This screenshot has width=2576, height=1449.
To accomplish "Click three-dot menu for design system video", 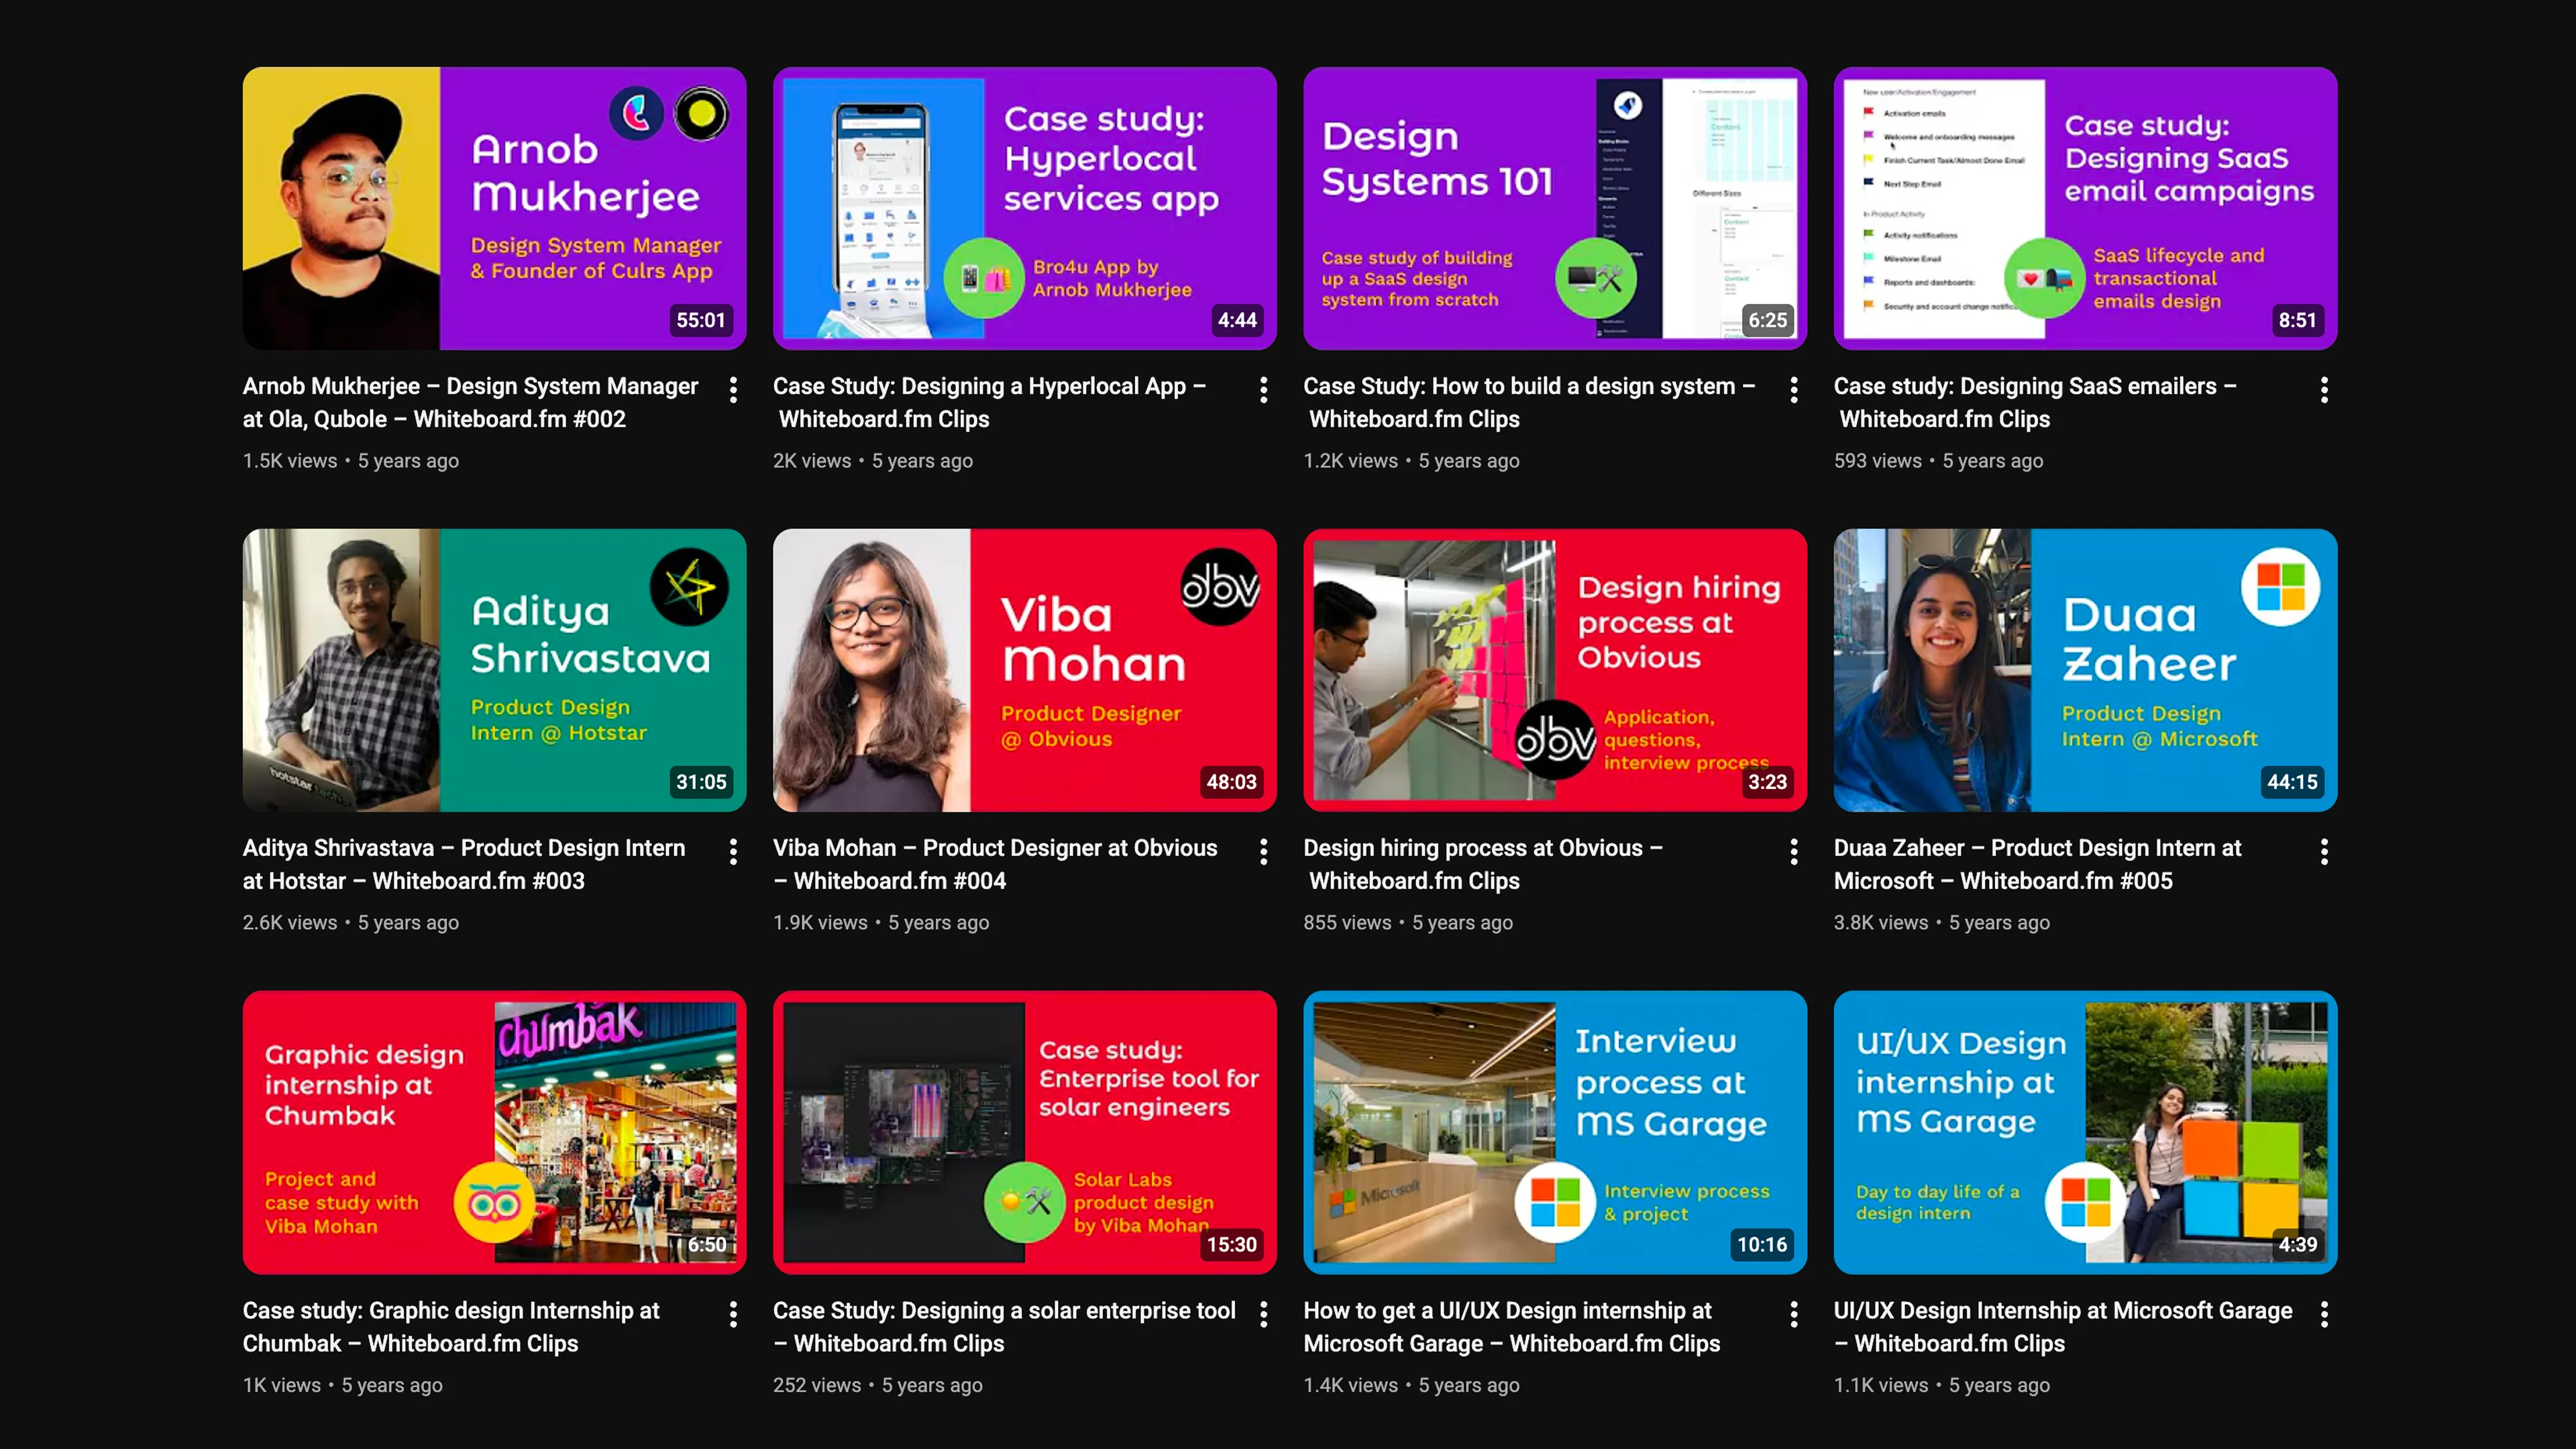I will 1793,390.
